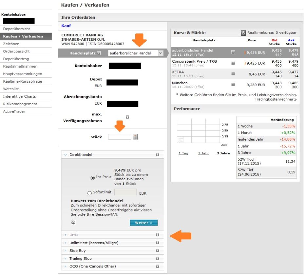Switch performance chart to 1 Tag

point(183,153)
